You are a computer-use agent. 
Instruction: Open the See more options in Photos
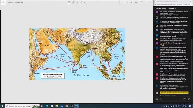(85, 2)
